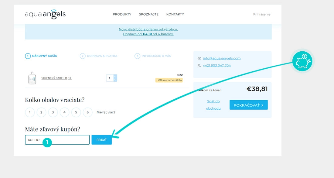Click the glass barrel product thumbnail
334x178 pixels.
click(32, 78)
